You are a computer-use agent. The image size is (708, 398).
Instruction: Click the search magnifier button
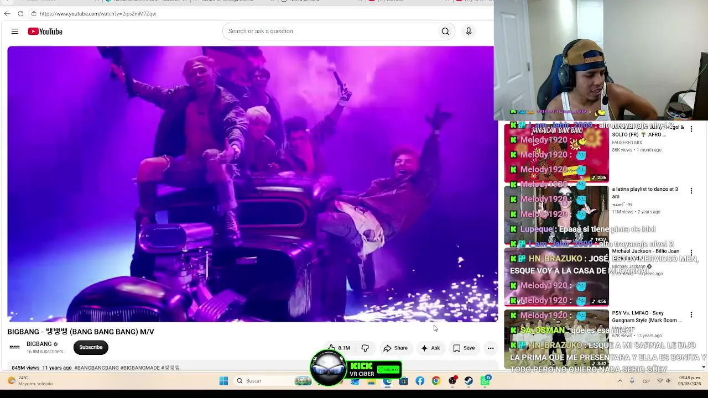(445, 32)
